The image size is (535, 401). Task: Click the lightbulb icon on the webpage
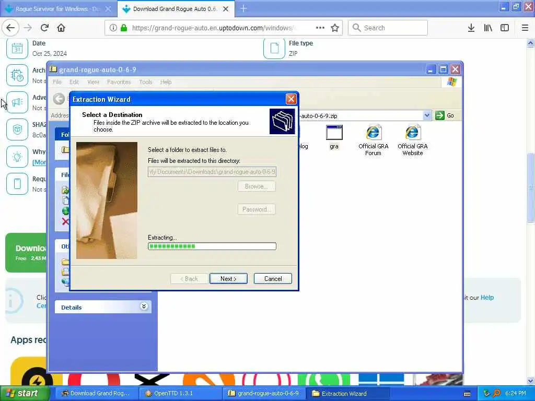(17, 157)
